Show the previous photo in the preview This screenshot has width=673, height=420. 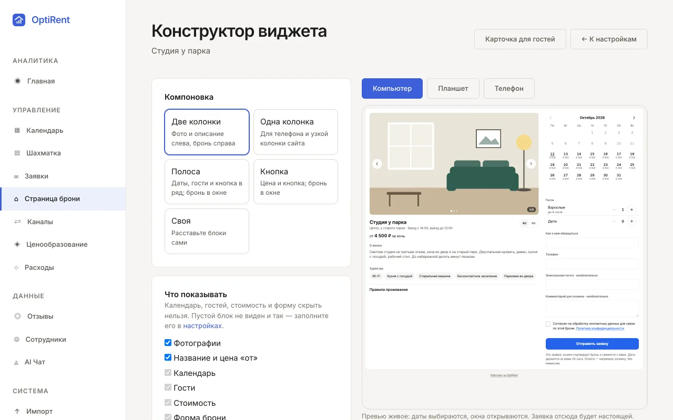click(377, 164)
